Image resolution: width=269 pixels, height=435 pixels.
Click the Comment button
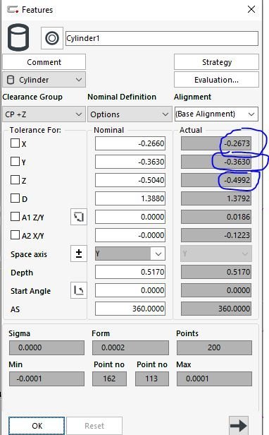44,62
